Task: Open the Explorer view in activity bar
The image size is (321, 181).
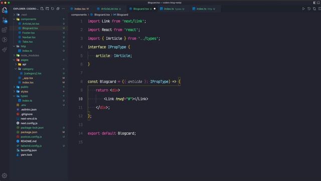Action: [5, 10]
